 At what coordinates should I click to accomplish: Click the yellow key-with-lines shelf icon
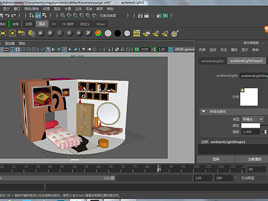click(32, 33)
